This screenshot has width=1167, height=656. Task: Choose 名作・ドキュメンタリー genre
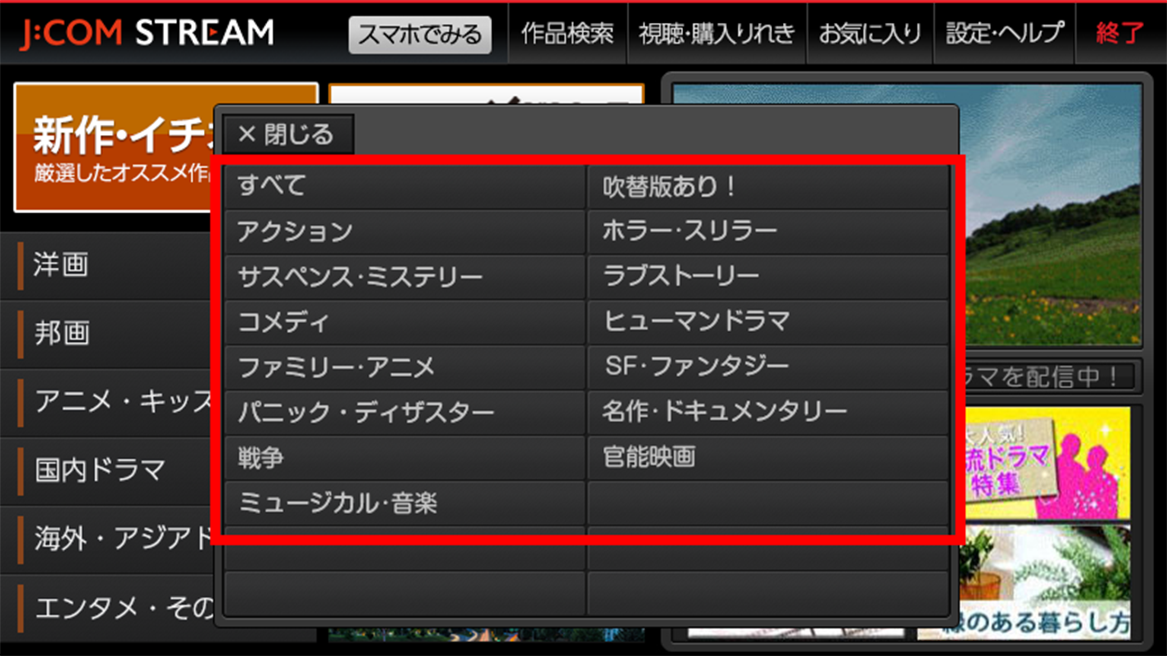coord(768,413)
